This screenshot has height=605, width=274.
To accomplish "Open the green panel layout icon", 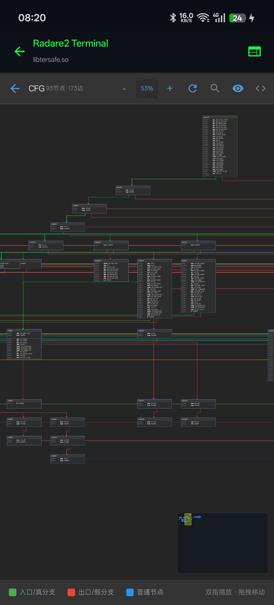I will pyautogui.click(x=254, y=51).
